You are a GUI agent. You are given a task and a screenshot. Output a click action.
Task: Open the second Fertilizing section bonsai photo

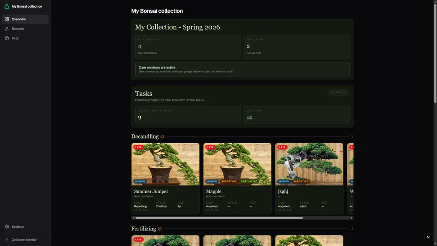(x=238, y=241)
